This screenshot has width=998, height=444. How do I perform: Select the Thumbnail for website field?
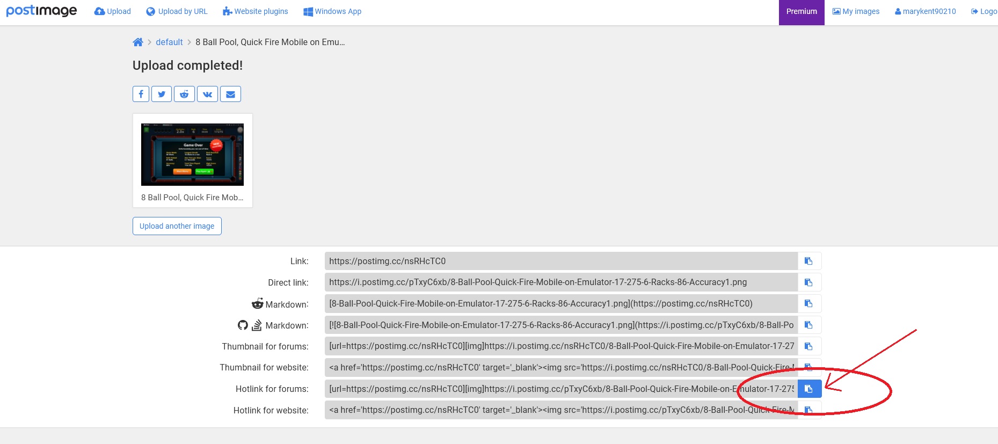pos(561,367)
